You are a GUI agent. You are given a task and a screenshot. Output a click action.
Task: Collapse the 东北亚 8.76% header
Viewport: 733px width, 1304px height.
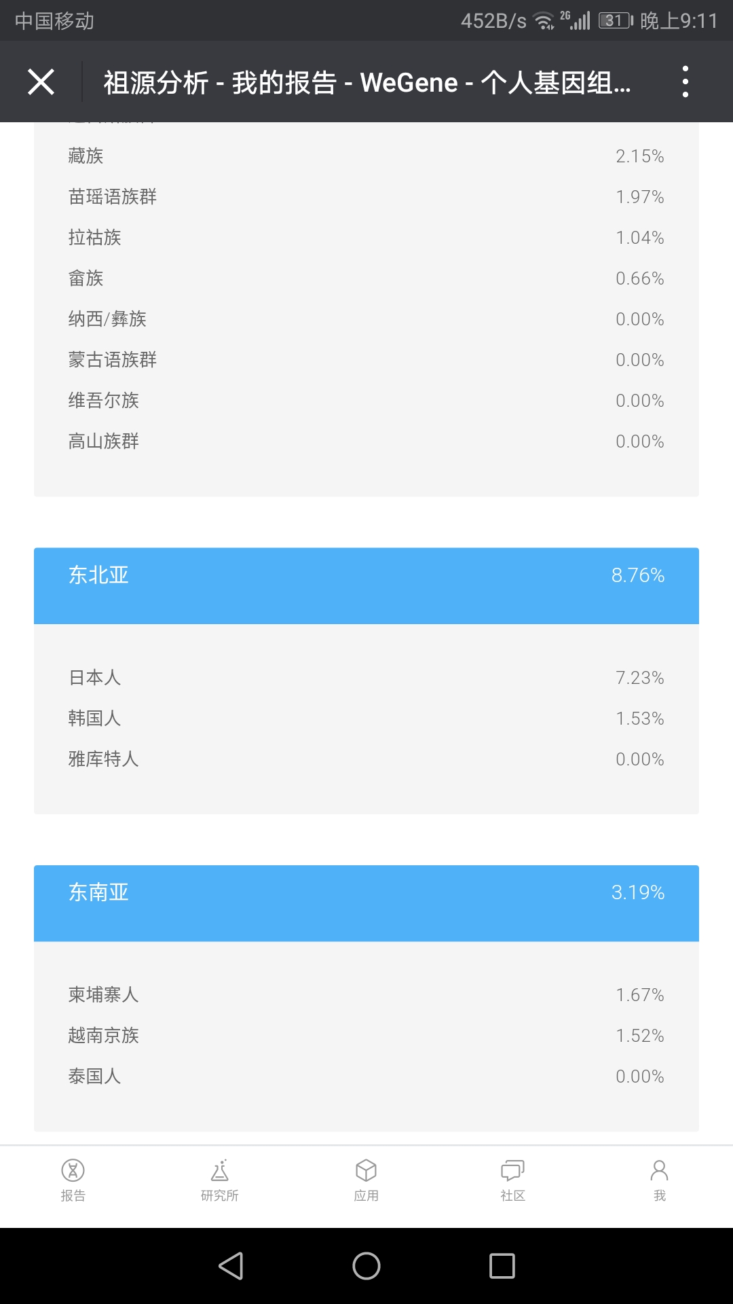[x=366, y=585]
